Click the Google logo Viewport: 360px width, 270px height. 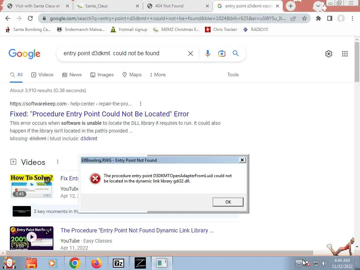pyautogui.click(x=24, y=54)
